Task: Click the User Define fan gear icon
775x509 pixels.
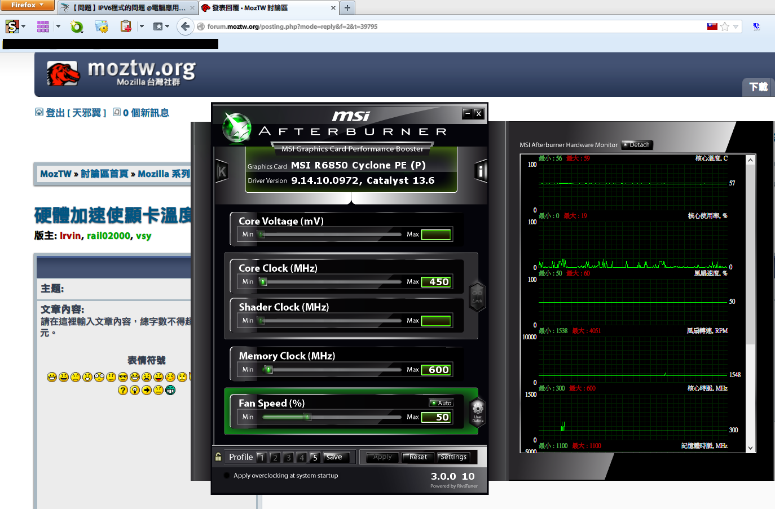Action: 478,410
